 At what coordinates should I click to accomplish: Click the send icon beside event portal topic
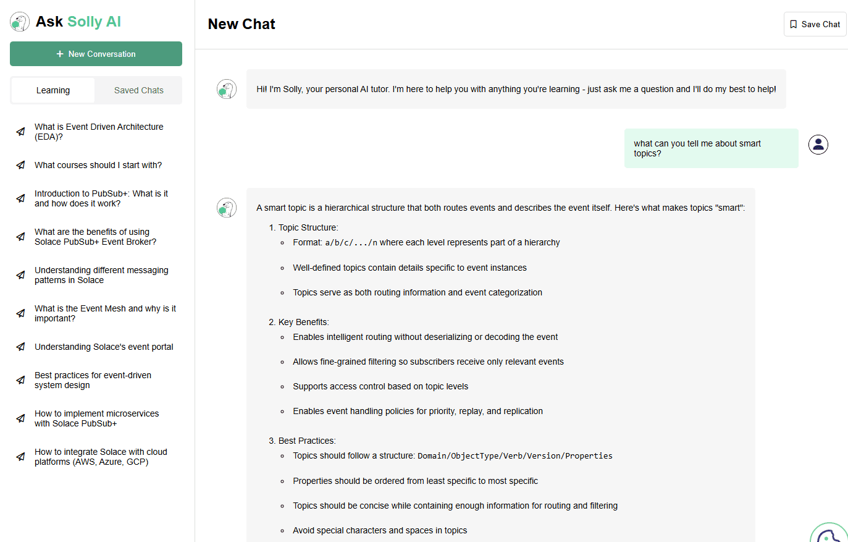coord(20,347)
